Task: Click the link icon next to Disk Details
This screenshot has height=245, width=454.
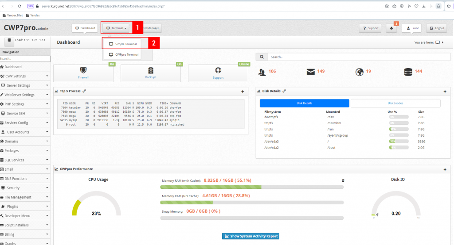Action: click(x=284, y=91)
